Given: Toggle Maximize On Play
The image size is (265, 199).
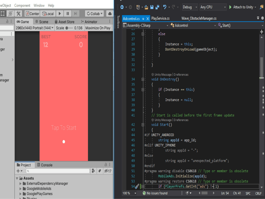Looking at the screenshot, I should [98, 28].
